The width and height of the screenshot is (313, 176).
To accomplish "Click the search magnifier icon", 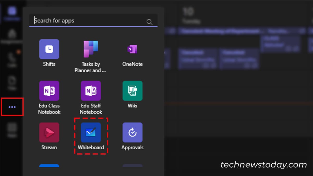I will (149, 22).
